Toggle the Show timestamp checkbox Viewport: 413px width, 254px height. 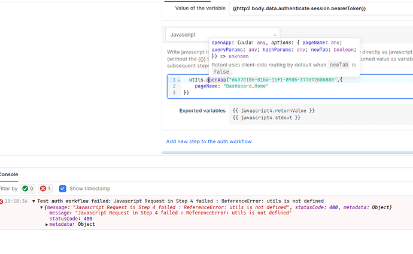coord(62,188)
